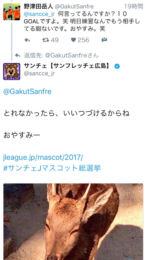Image resolution: width=145 pixels, height=260 pixels.
Task: Open the blue verified badge beside サンチェ
Action: coord(117,66)
